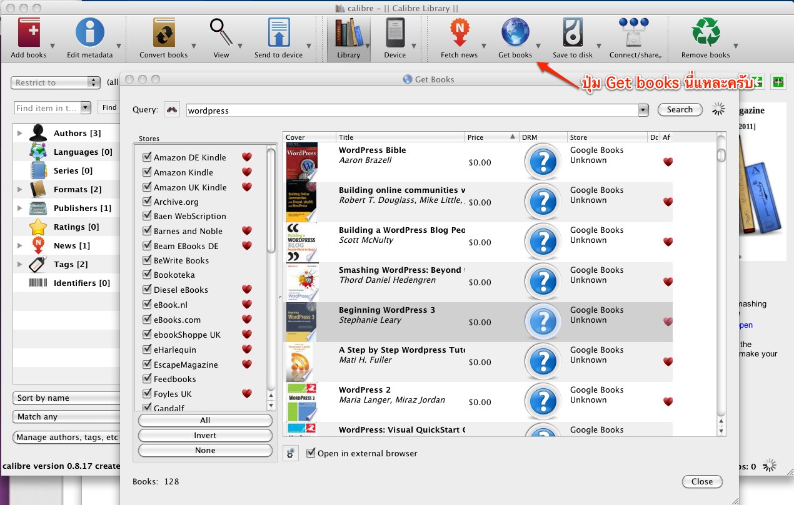794x505 pixels.
Task: Expand the Authors tree node
Action: pyautogui.click(x=20, y=133)
